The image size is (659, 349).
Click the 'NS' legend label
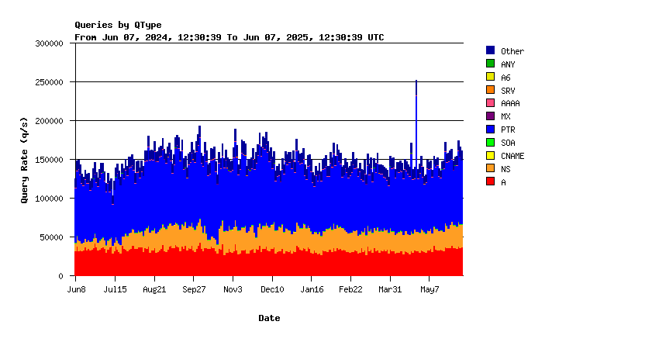pos(505,169)
